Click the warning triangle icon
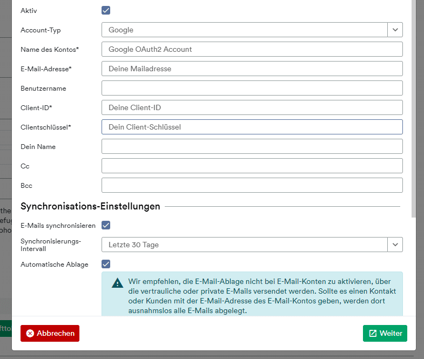This screenshot has width=424, height=359. click(117, 283)
